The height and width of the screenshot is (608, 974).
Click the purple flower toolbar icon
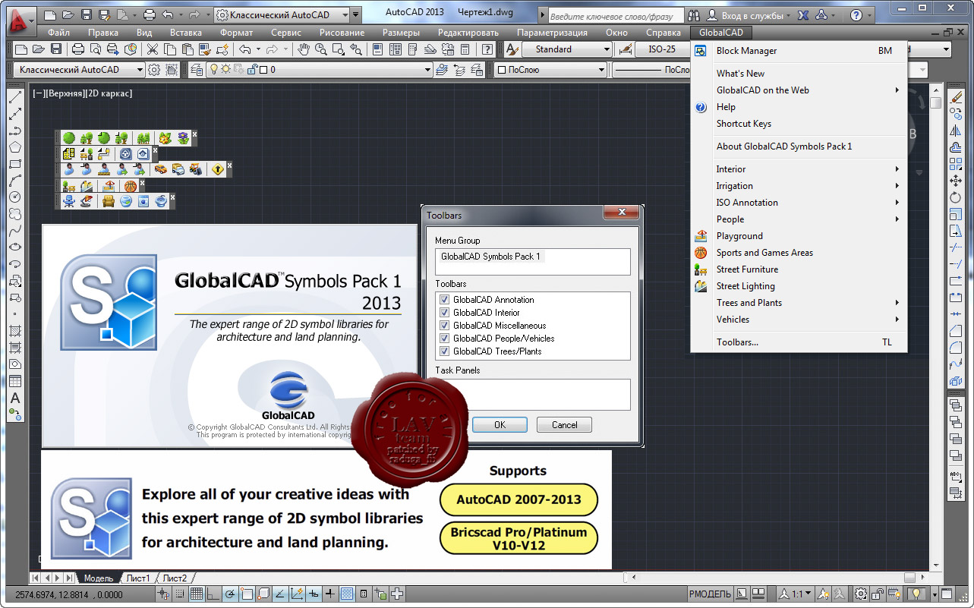pos(182,138)
